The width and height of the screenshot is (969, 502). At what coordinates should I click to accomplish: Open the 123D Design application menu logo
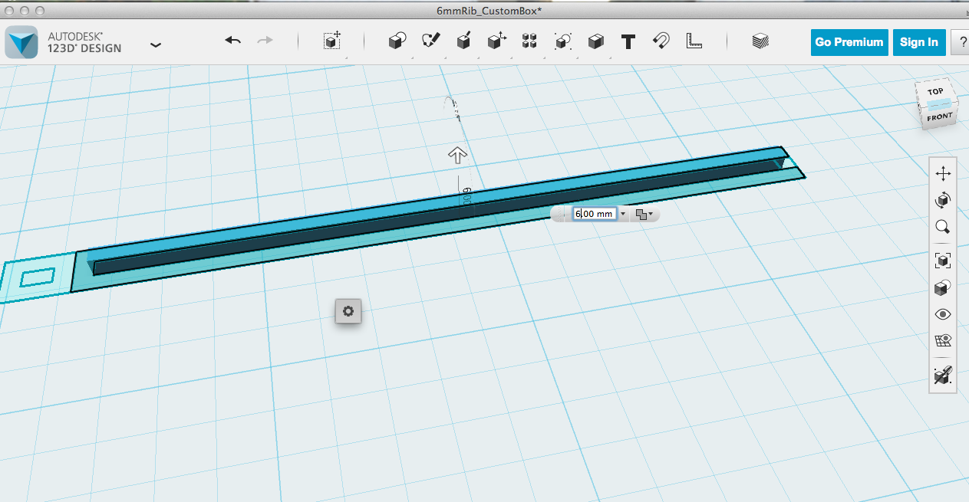pos(21,41)
